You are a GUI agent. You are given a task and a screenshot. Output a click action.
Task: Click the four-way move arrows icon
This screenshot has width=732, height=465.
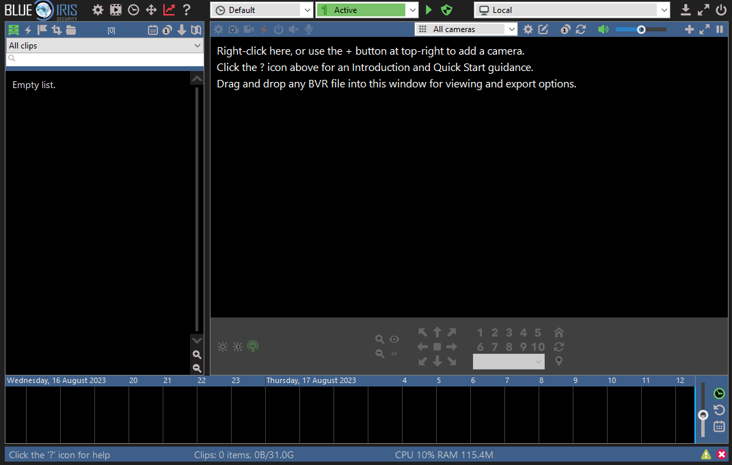coord(151,10)
